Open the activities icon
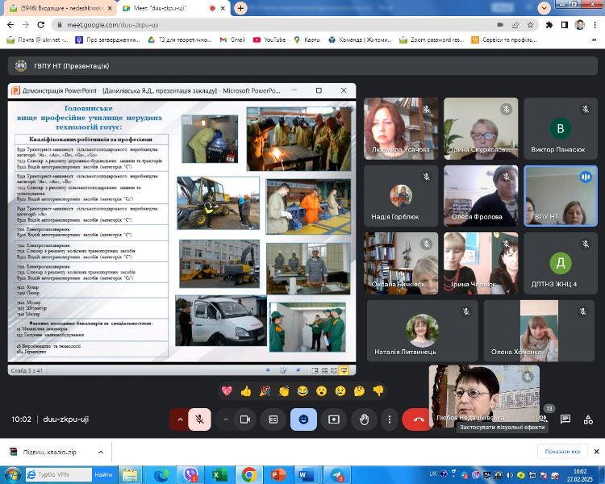Viewport: 605px width, 484px height. [588, 419]
